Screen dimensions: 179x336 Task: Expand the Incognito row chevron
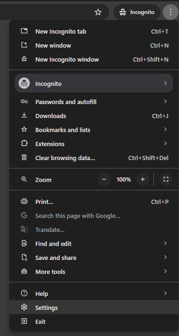click(166, 83)
